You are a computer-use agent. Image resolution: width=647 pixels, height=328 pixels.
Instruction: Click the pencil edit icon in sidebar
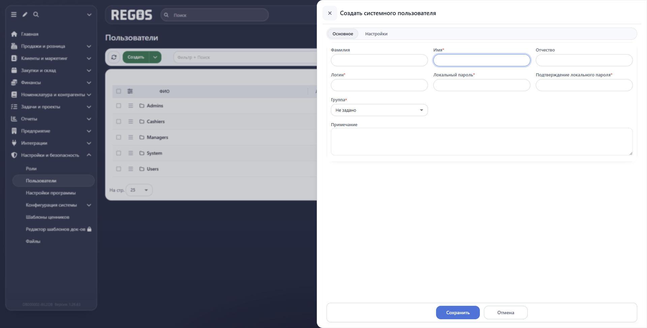tap(25, 14)
